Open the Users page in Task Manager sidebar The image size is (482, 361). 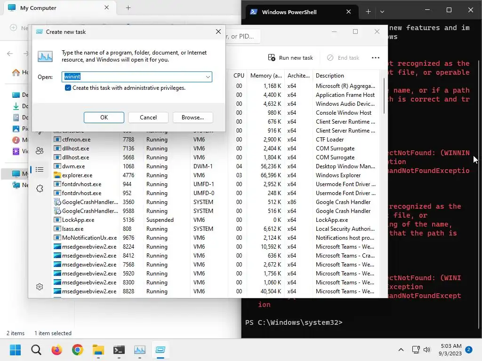coord(40,151)
